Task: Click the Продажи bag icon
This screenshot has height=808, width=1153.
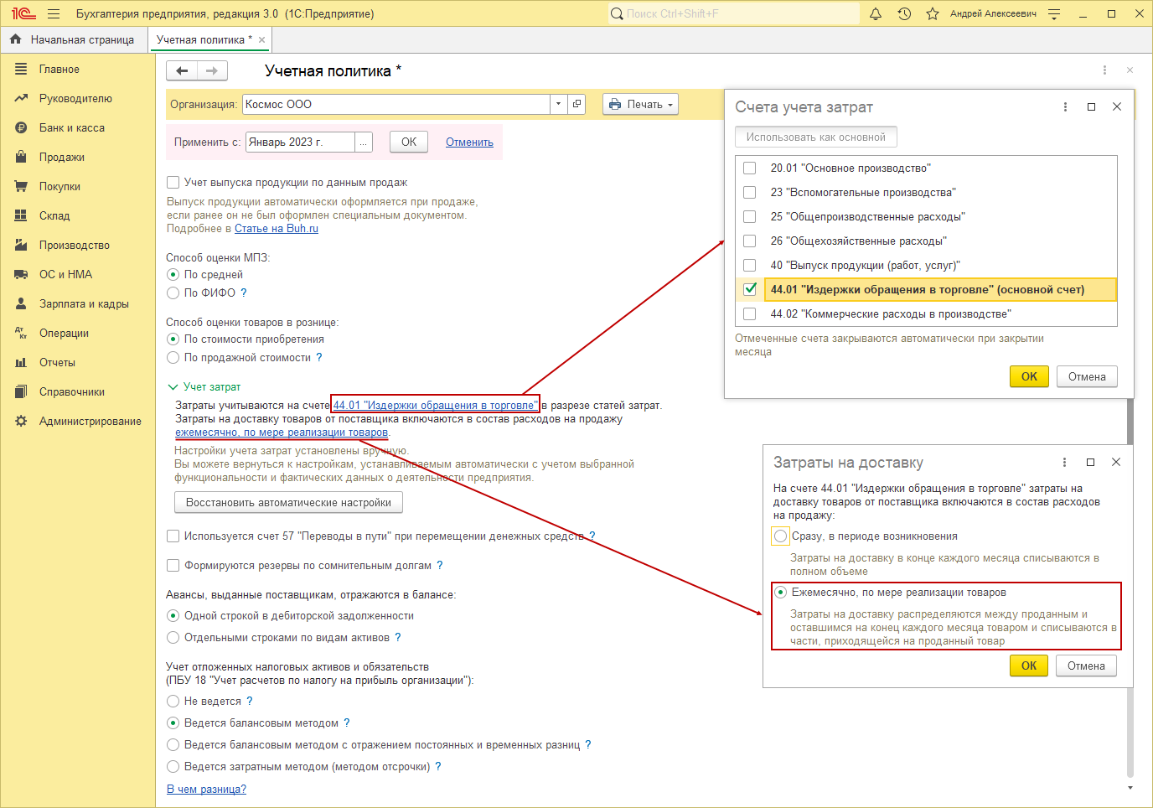Action: tap(21, 157)
